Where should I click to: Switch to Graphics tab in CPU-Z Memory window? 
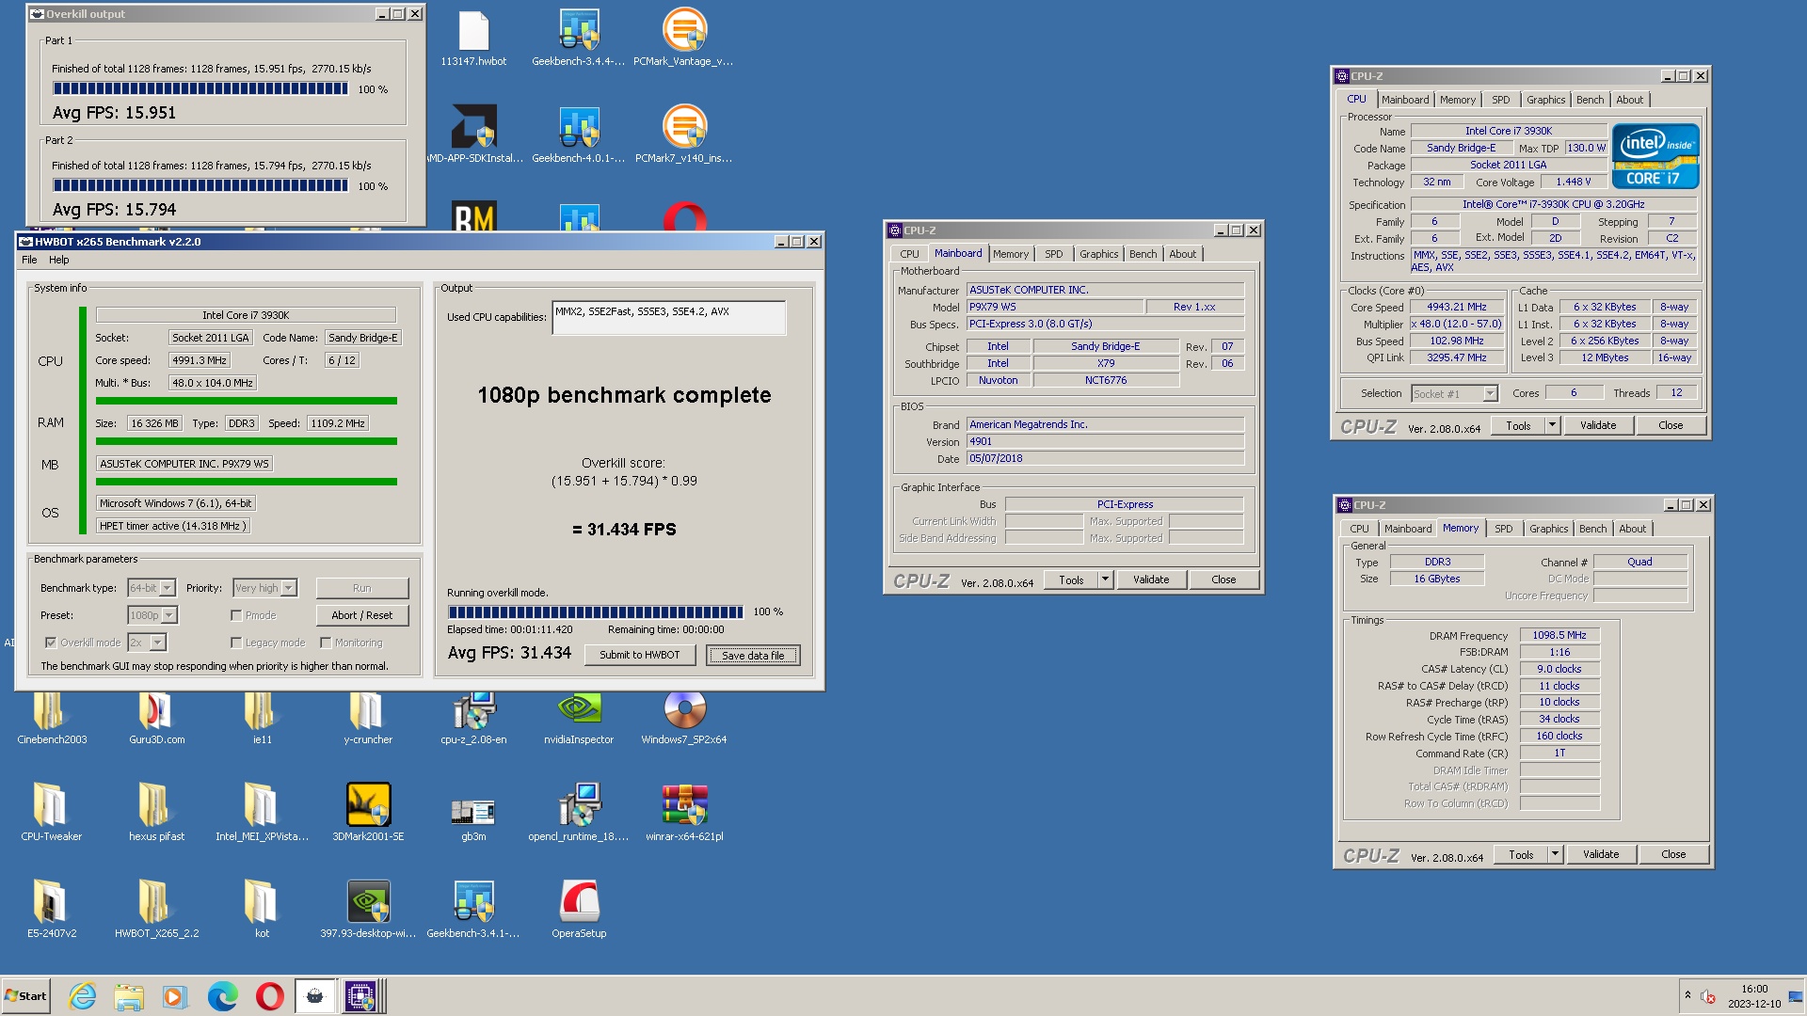click(1548, 529)
